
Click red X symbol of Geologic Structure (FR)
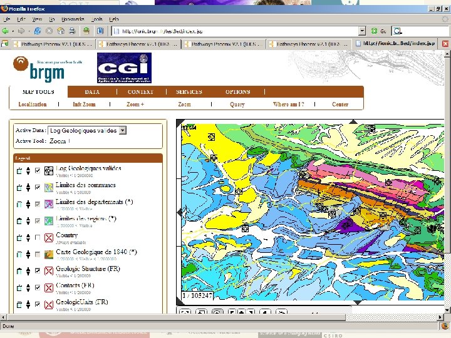(x=49, y=271)
